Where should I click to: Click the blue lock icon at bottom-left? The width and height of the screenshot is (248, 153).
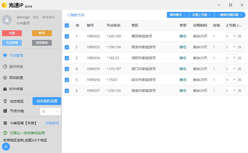pos(6,147)
